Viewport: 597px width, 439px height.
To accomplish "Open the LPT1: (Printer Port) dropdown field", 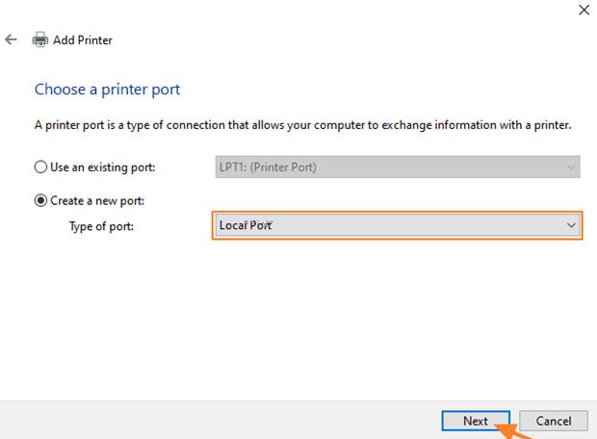I will (396, 167).
